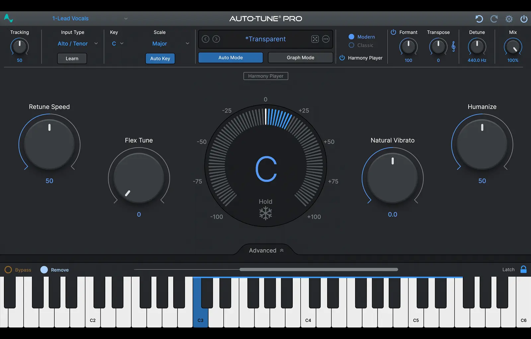Screen dimensions: 531x339
Task: Open the preset options three-dot icon
Action: point(326,39)
